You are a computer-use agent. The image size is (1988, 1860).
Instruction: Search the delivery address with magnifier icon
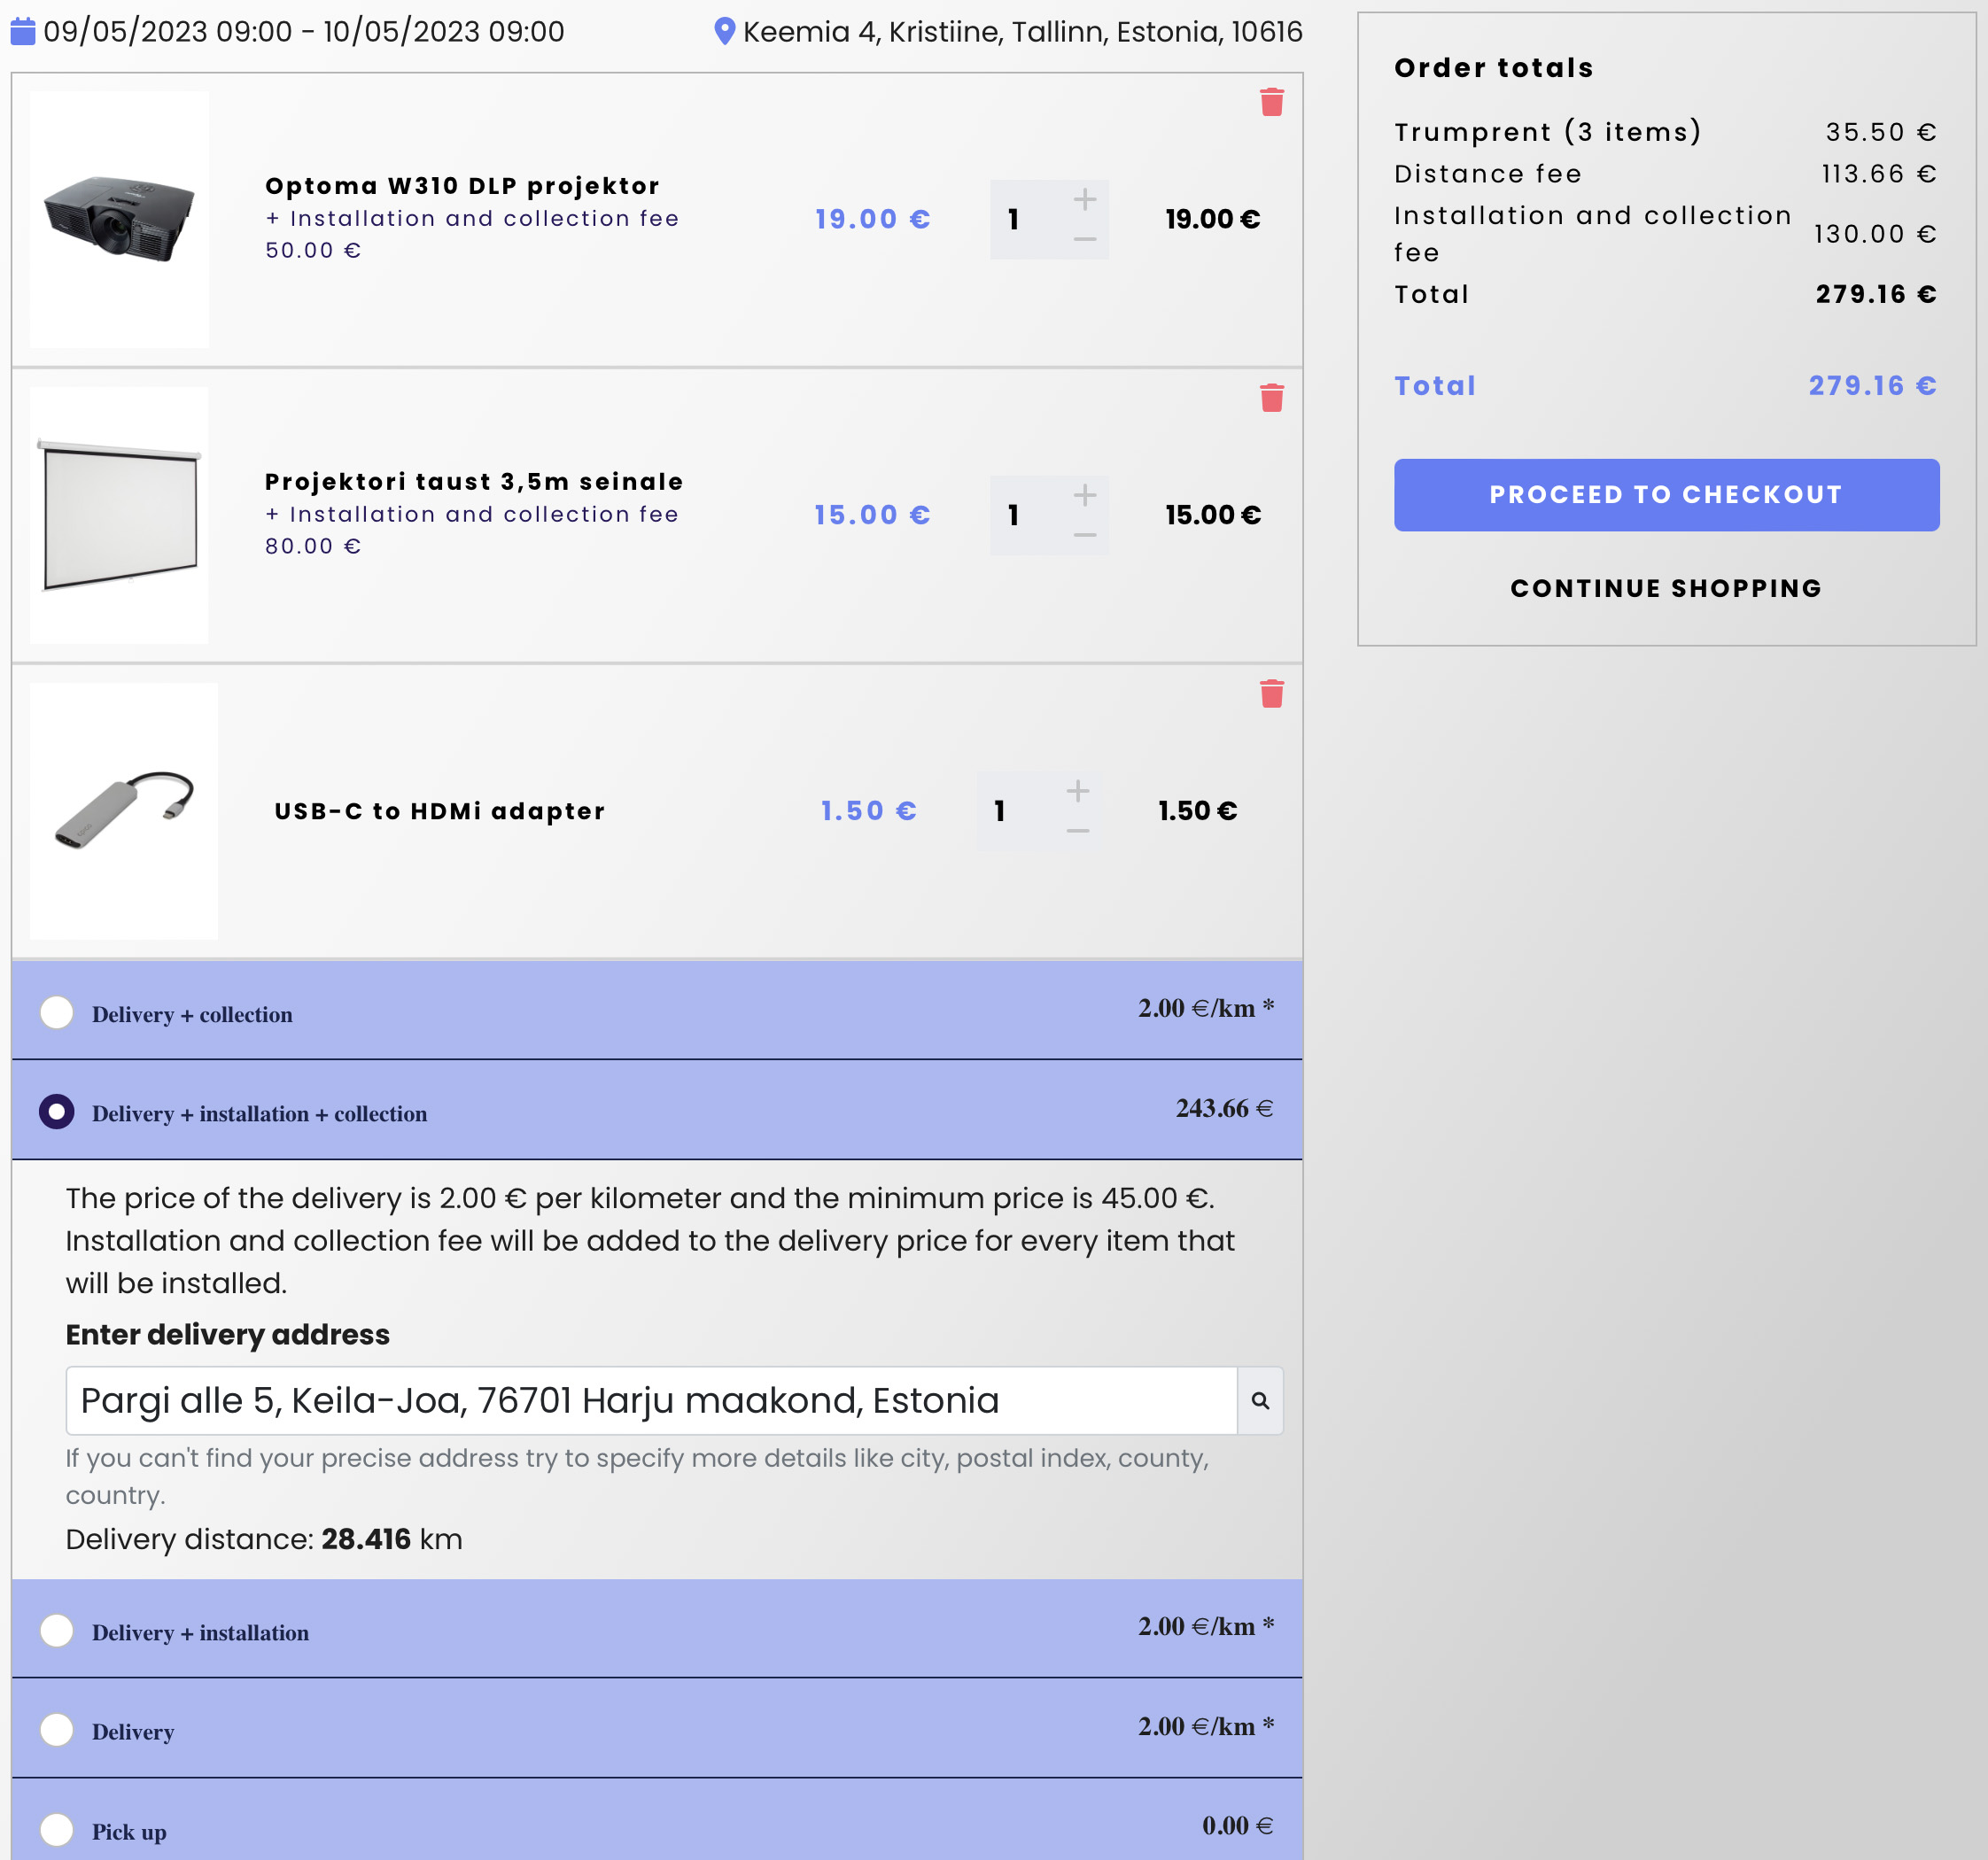(1260, 1401)
